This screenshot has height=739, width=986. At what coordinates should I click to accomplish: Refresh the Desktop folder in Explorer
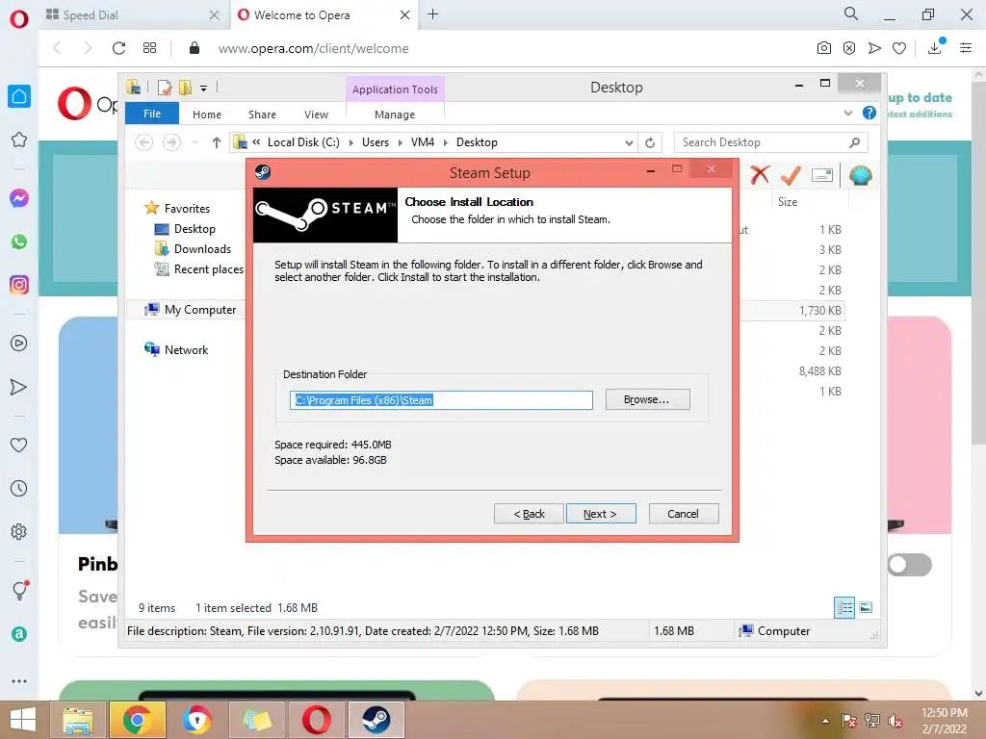pyautogui.click(x=650, y=142)
